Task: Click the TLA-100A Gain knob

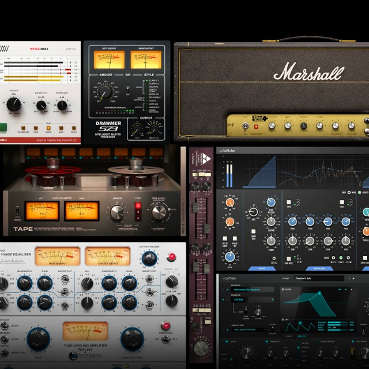Action: [38, 340]
